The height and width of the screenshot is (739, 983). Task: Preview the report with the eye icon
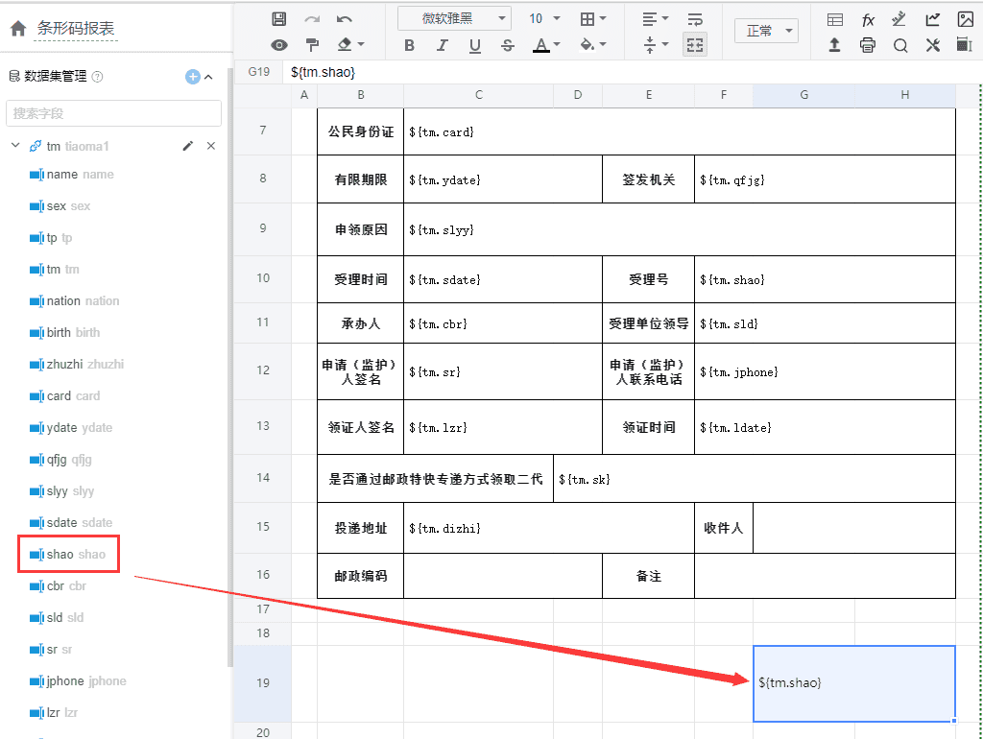(279, 45)
